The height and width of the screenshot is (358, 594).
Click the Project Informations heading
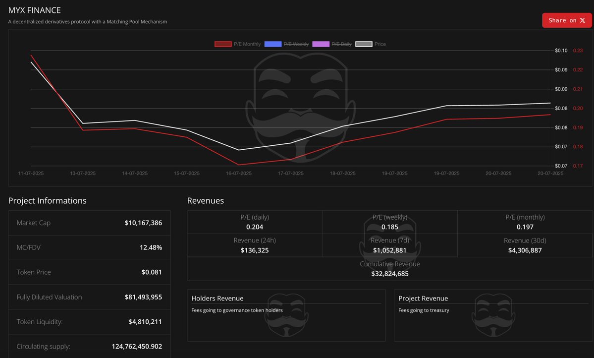pyautogui.click(x=48, y=201)
